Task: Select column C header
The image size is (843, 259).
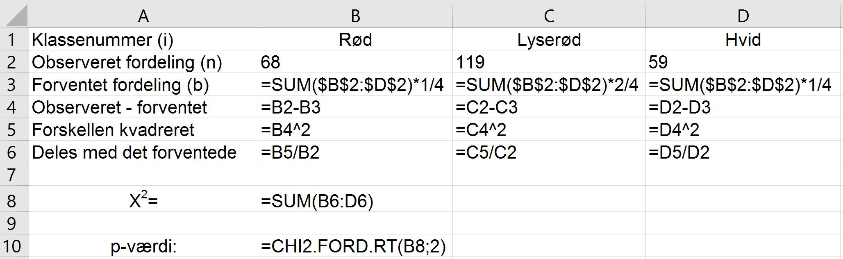Action: pyautogui.click(x=549, y=16)
